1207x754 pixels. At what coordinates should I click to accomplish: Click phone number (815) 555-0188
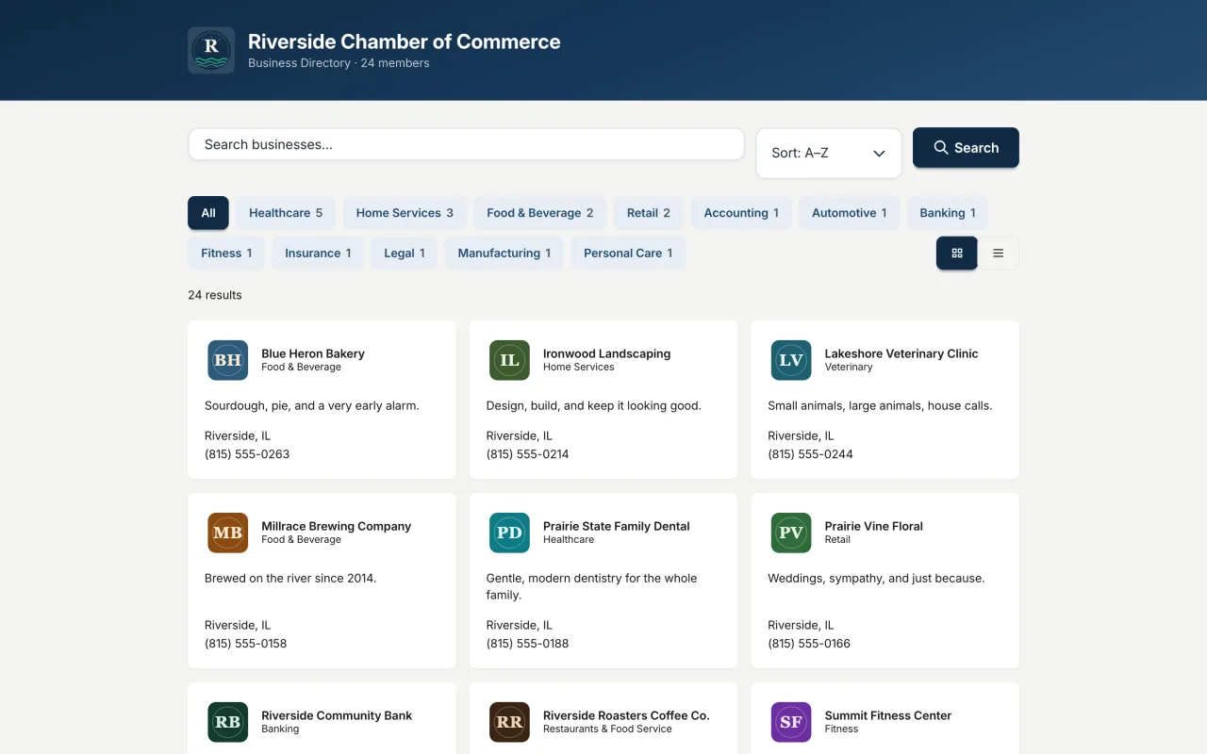point(528,644)
